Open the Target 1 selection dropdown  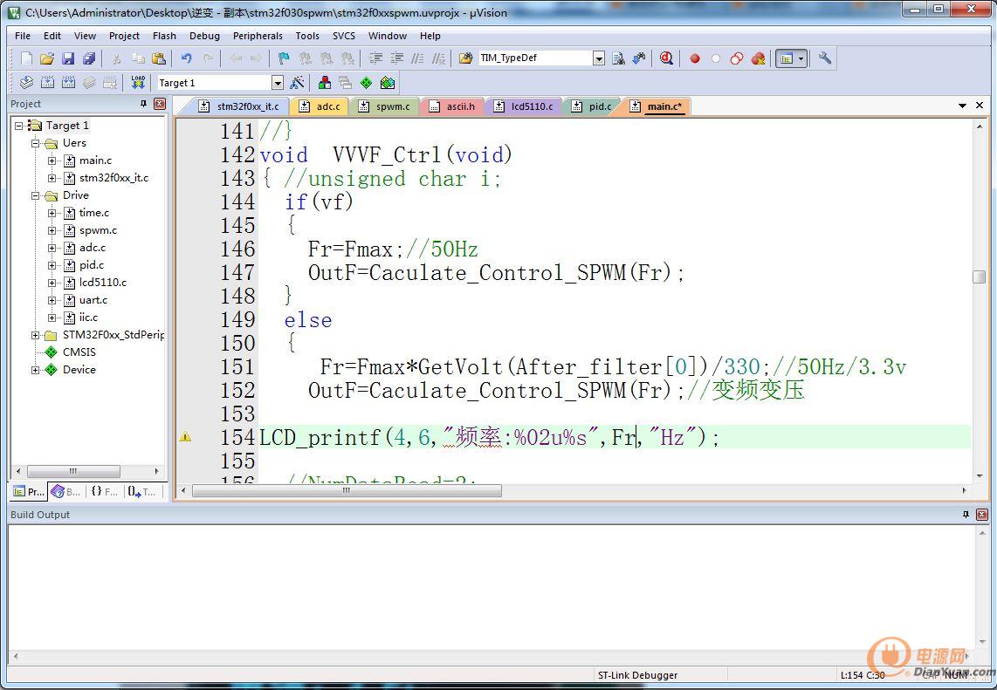278,83
